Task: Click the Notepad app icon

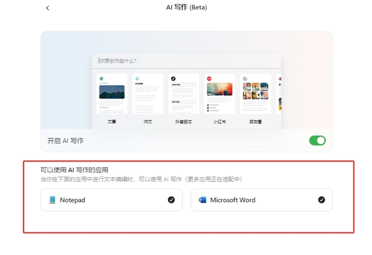Action: (53, 200)
